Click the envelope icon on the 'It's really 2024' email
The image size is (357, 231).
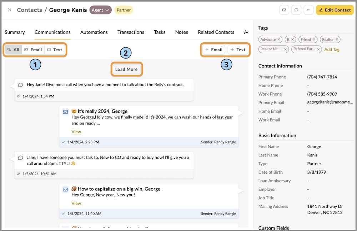65,112
